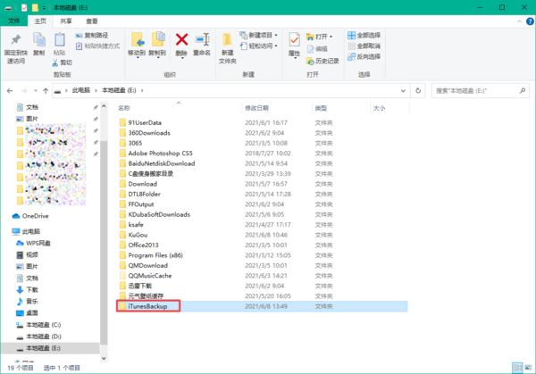Screen dimensions: 536x374
Task: Click the Back navigation arrow
Action: 10,90
